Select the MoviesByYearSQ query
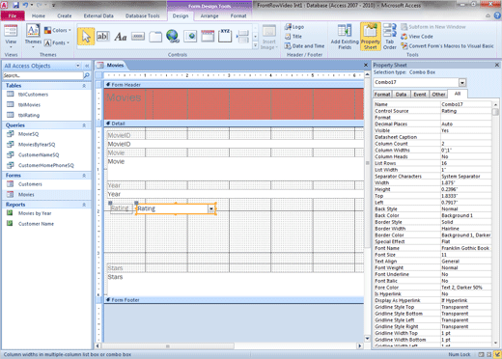This screenshot has height=359, width=502. tap(37, 145)
